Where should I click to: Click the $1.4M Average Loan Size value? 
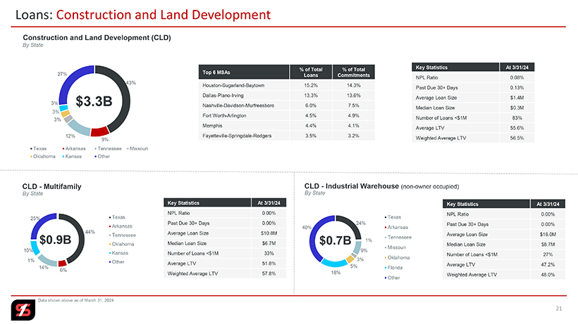(517, 98)
